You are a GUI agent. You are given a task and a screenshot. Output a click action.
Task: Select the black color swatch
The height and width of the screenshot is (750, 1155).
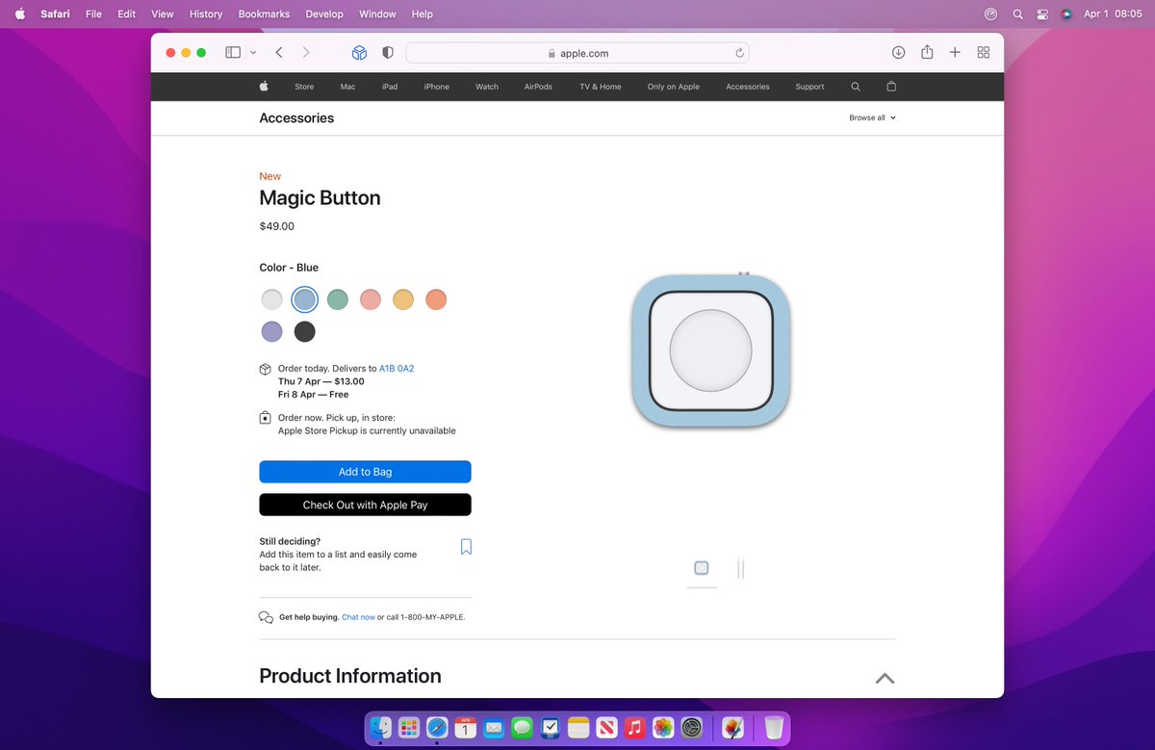(305, 332)
